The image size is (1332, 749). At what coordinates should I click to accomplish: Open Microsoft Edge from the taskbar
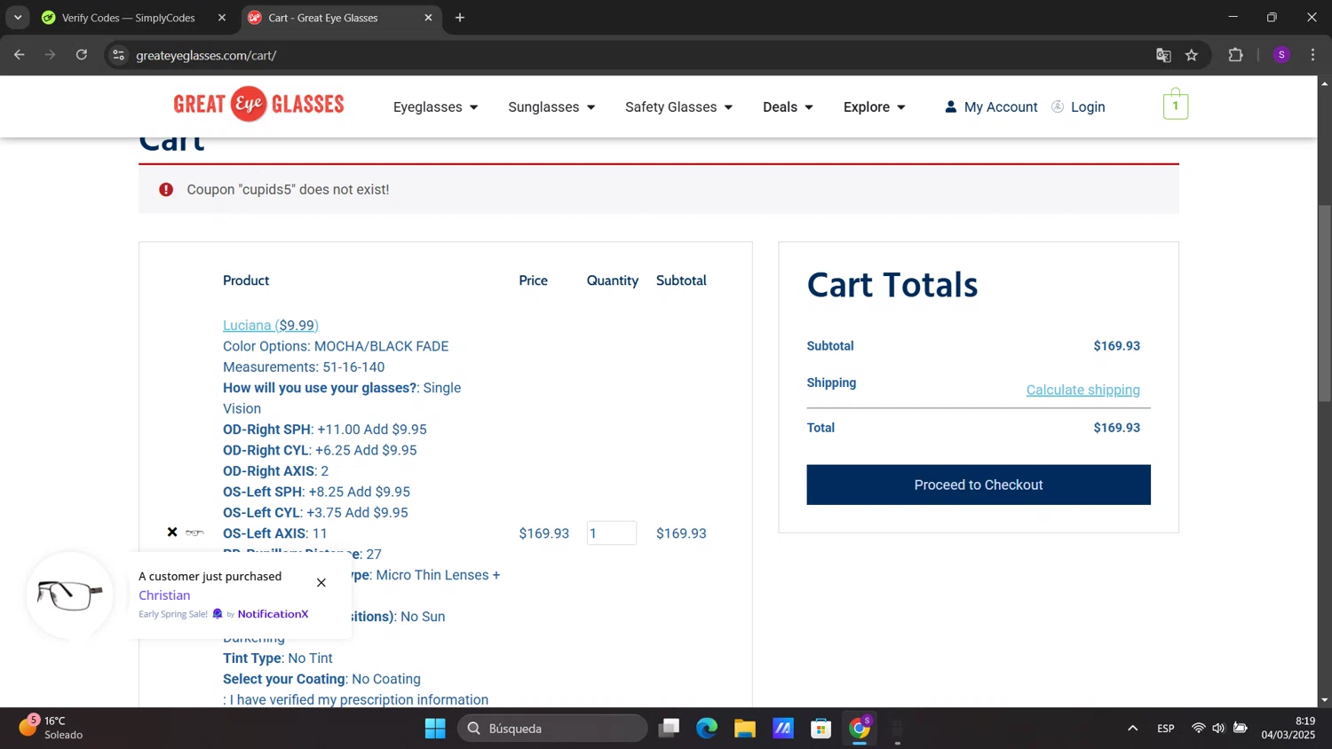point(707,729)
